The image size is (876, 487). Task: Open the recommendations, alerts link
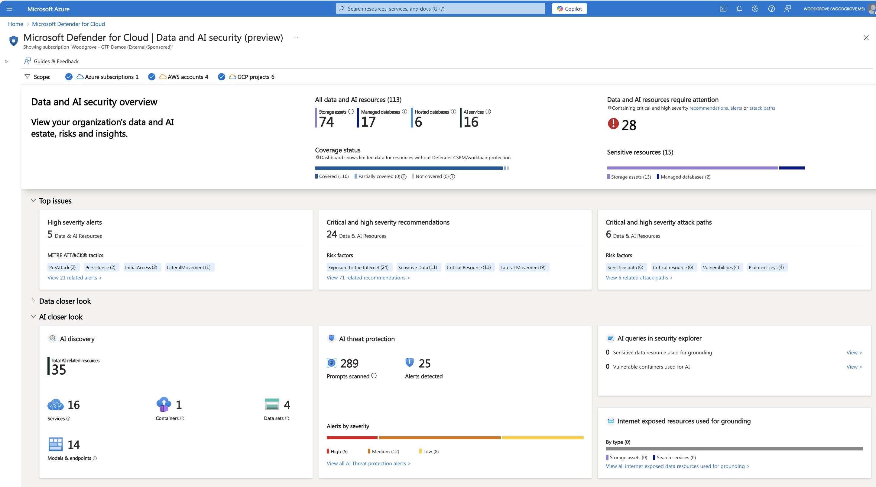(x=715, y=108)
